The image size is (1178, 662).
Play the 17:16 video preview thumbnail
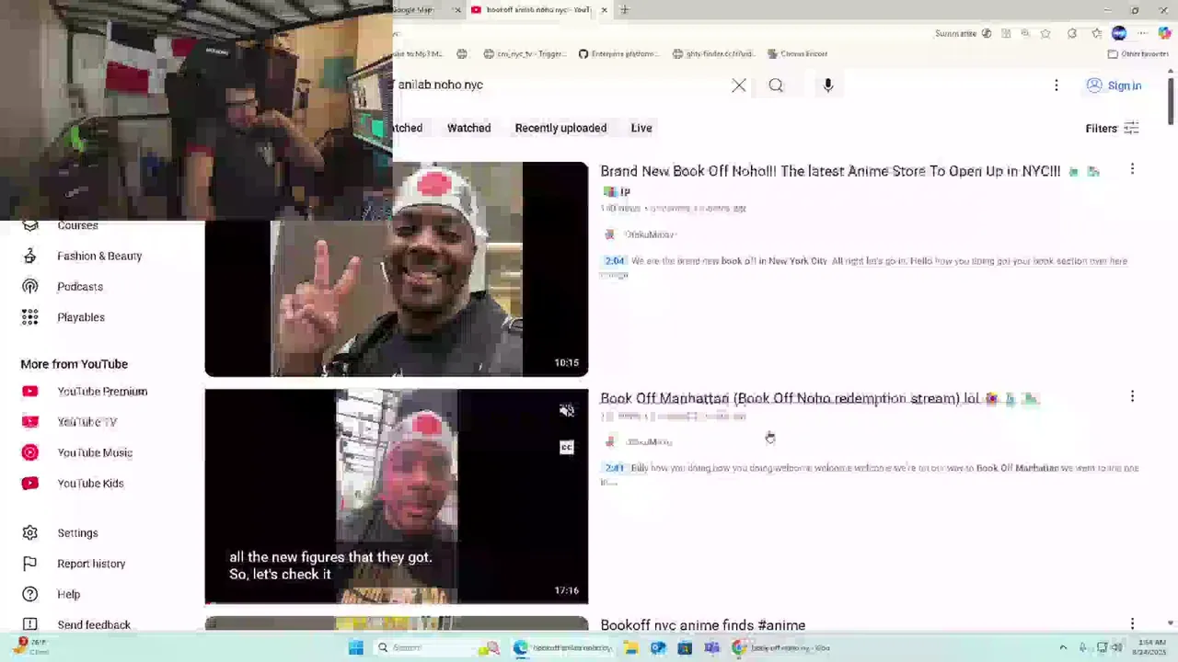tap(396, 496)
